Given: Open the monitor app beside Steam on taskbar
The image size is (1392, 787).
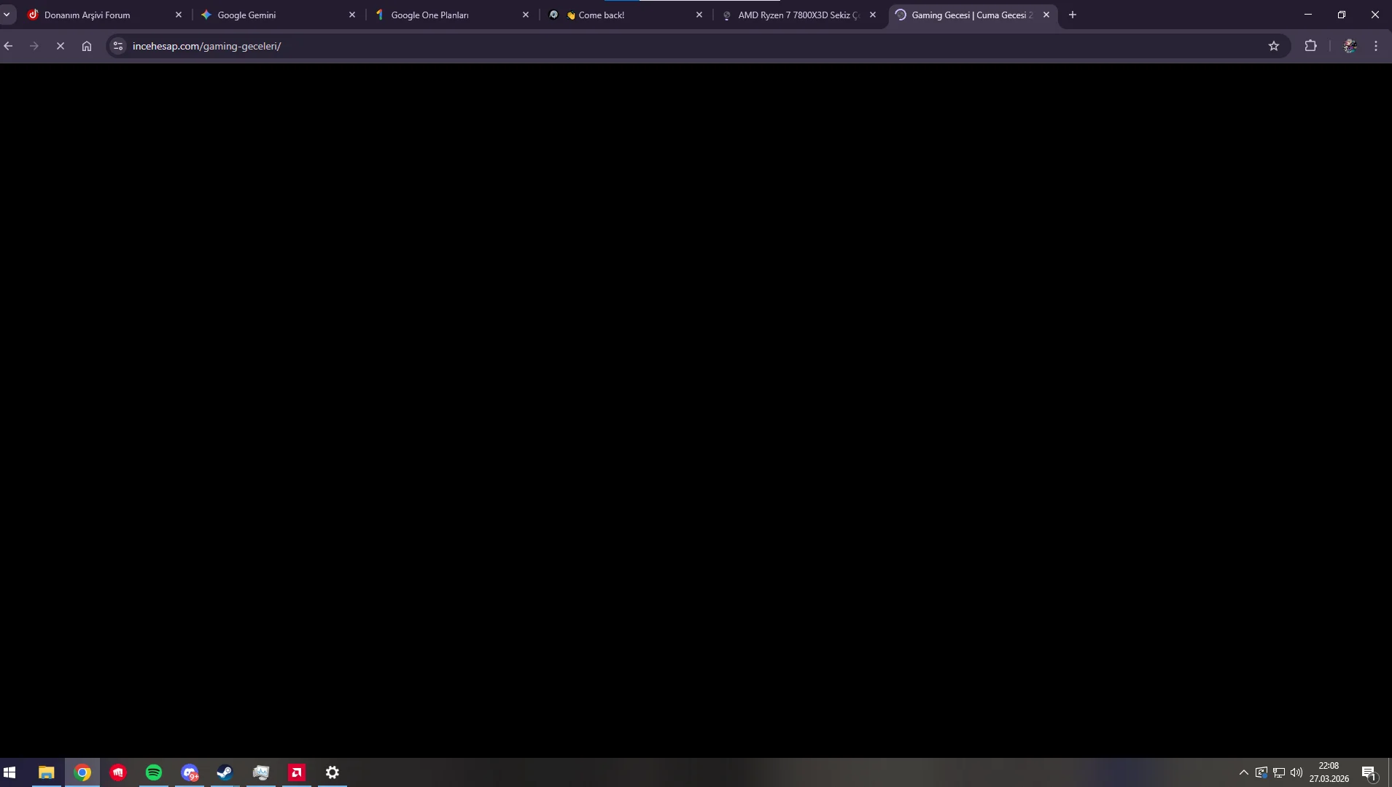Looking at the screenshot, I should tap(260, 772).
